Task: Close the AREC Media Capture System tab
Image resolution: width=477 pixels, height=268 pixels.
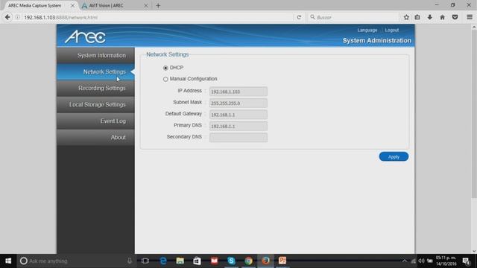Action: point(72,5)
